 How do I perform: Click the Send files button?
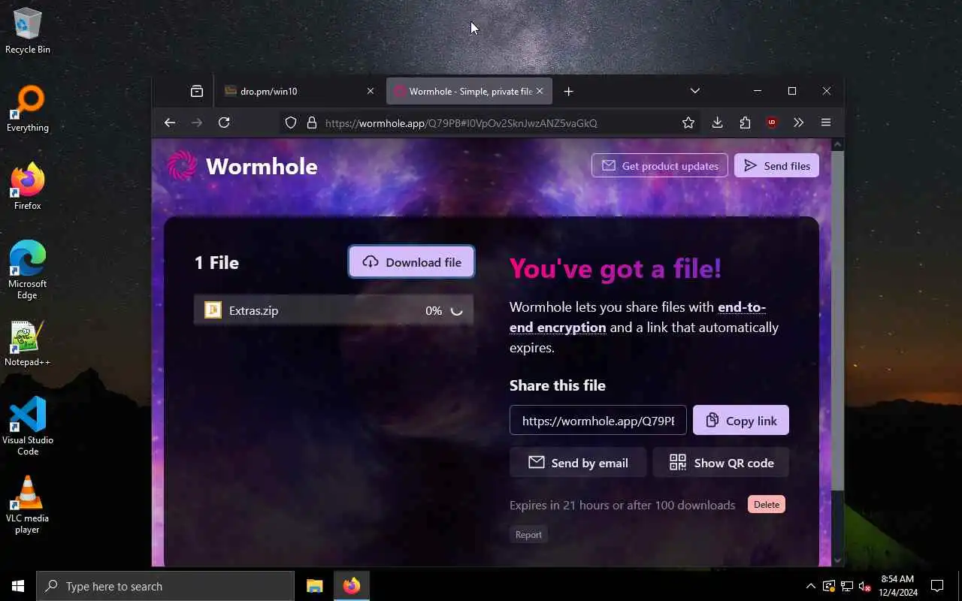(776, 165)
